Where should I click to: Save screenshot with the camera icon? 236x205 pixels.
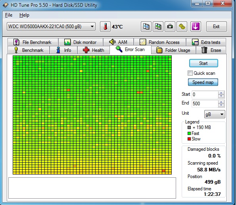(170, 27)
